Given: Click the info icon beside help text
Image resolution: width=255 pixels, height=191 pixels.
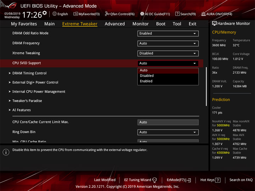Looking at the screenshot, I should coord(6,152).
